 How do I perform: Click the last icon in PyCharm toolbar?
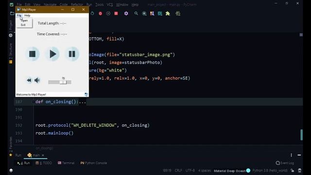(178, 14)
